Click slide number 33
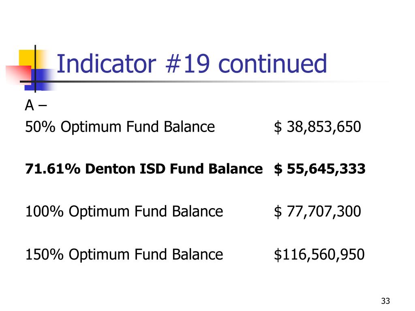This screenshot has height=311, width=415. (385, 301)
